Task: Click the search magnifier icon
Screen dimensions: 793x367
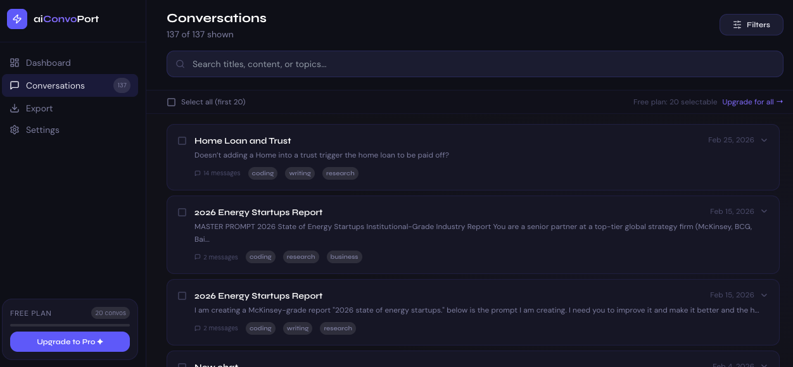Action: pyautogui.click(x=181, y=64)
